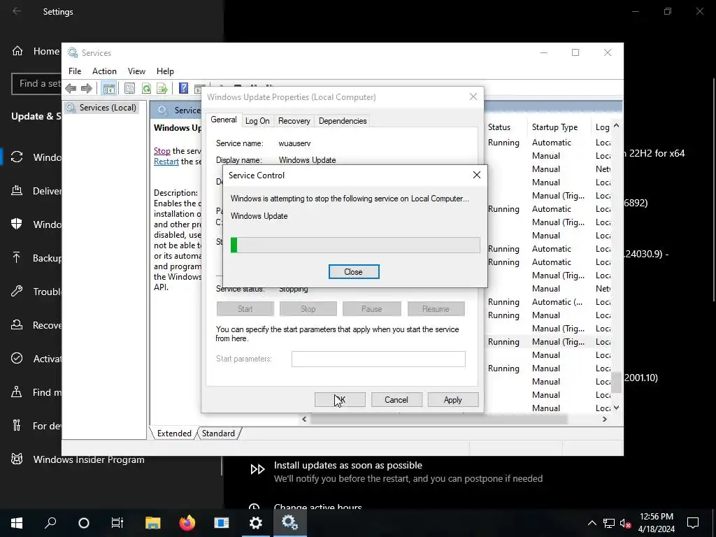Image resolution: width=716 pixels, height=537 pixels.
Task: Click the Pause button in properties dialog
Action: coord(372,308)
